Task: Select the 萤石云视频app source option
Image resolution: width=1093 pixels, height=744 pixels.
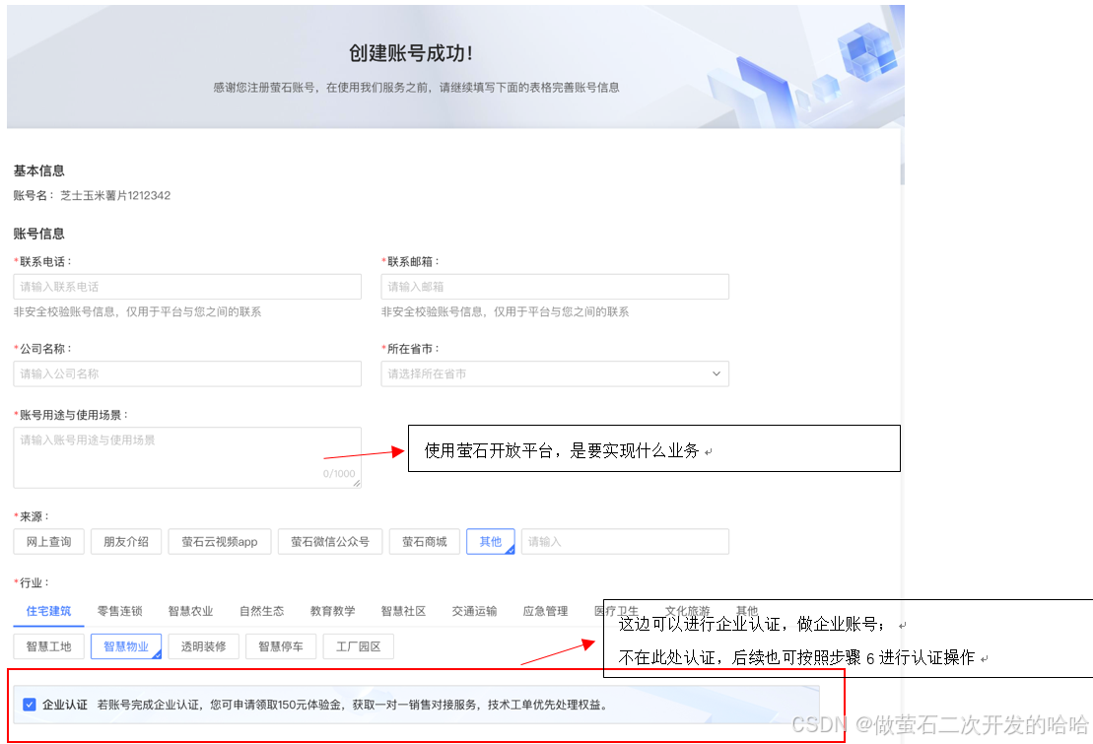Action: 220,542
